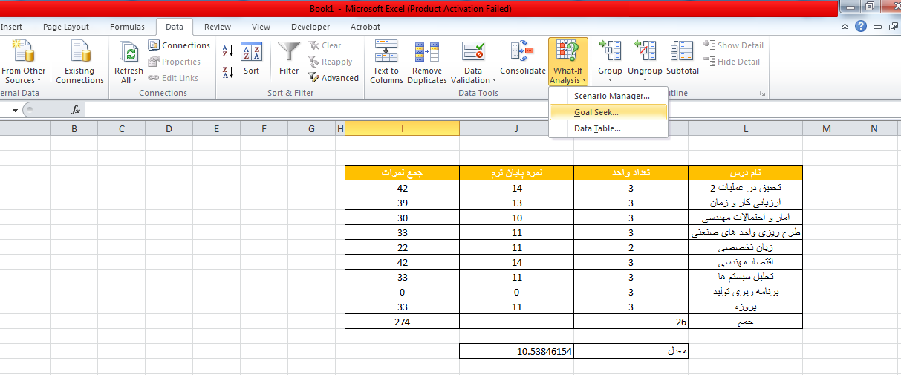The height and width of the screenshot is (375, 901).
Task: Select the total cell showing 274
Action: coord(402,322)
